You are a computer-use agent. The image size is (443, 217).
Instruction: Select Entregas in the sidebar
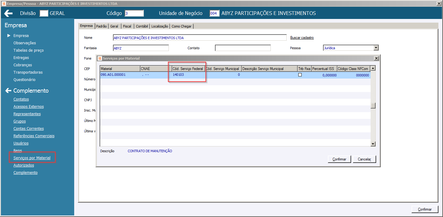point(21,57)
